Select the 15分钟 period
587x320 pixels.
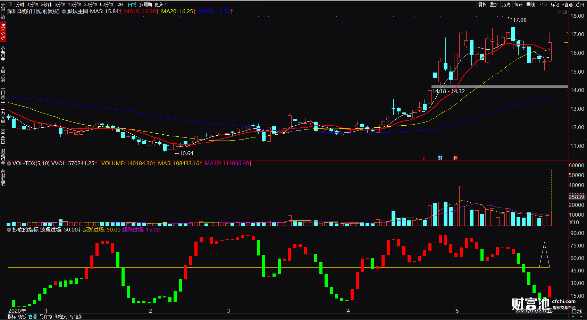pos(74,5)
